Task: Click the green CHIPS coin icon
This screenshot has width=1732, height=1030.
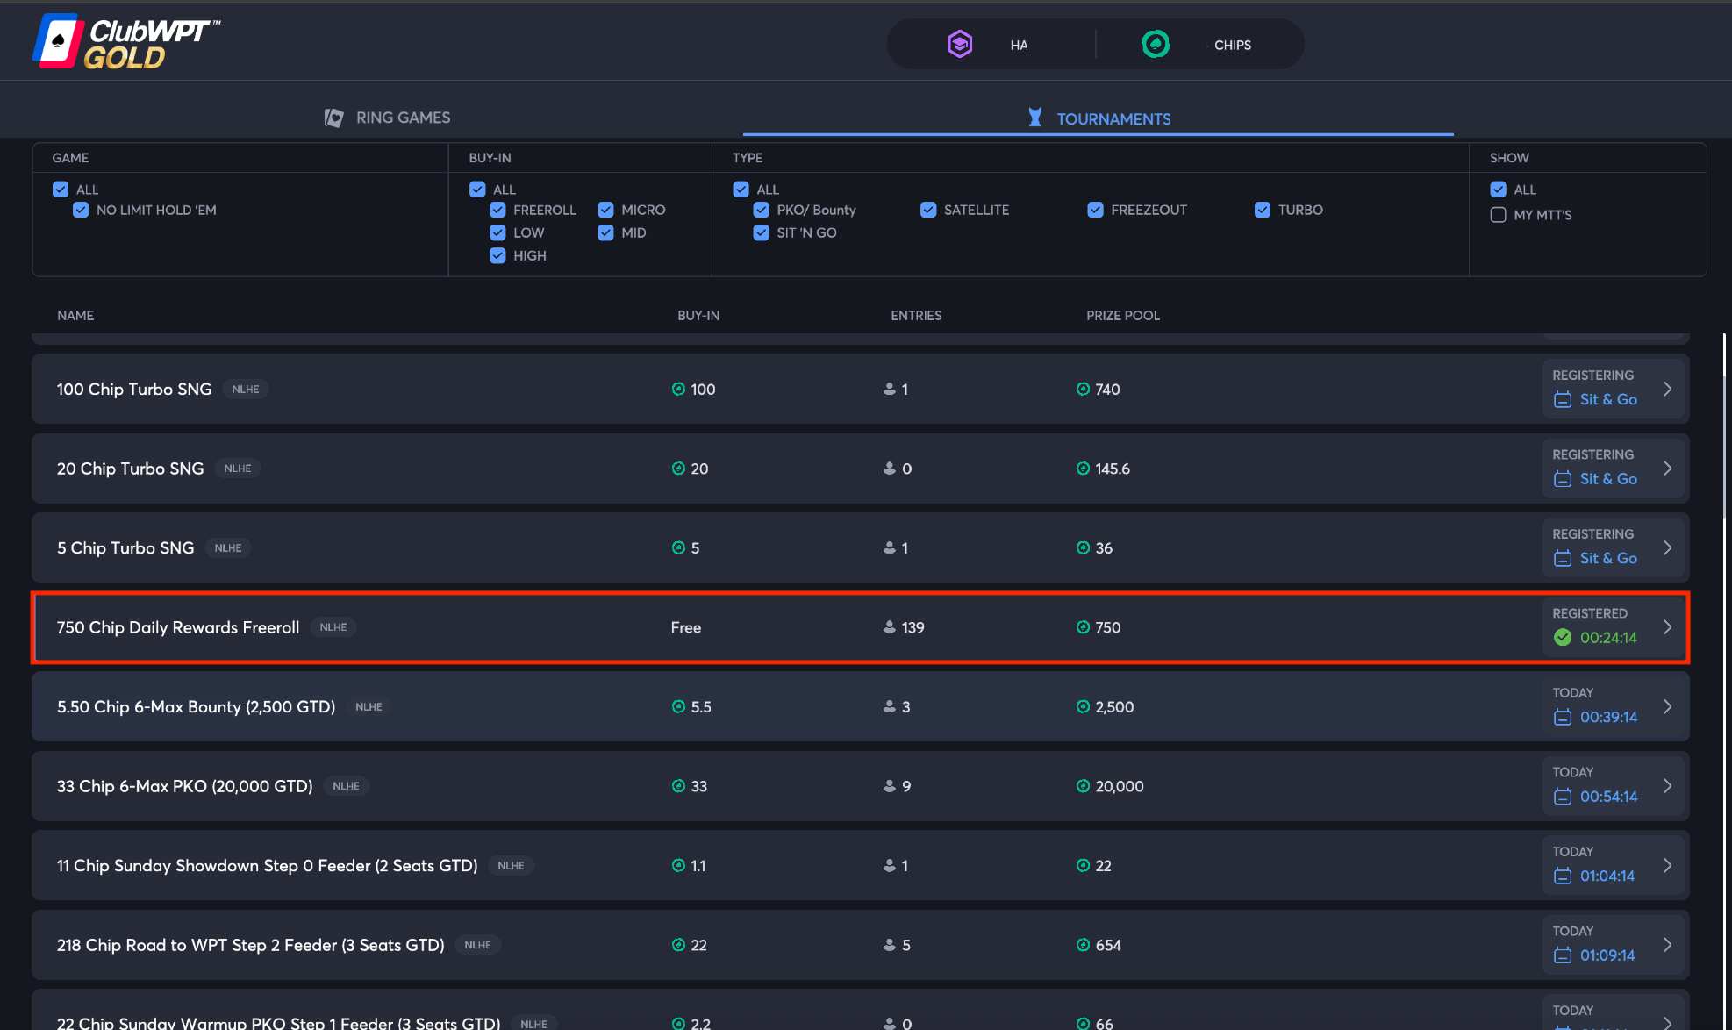Action: (1156, 44)
